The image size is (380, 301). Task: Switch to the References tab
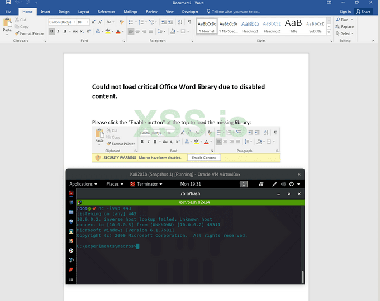106,12
